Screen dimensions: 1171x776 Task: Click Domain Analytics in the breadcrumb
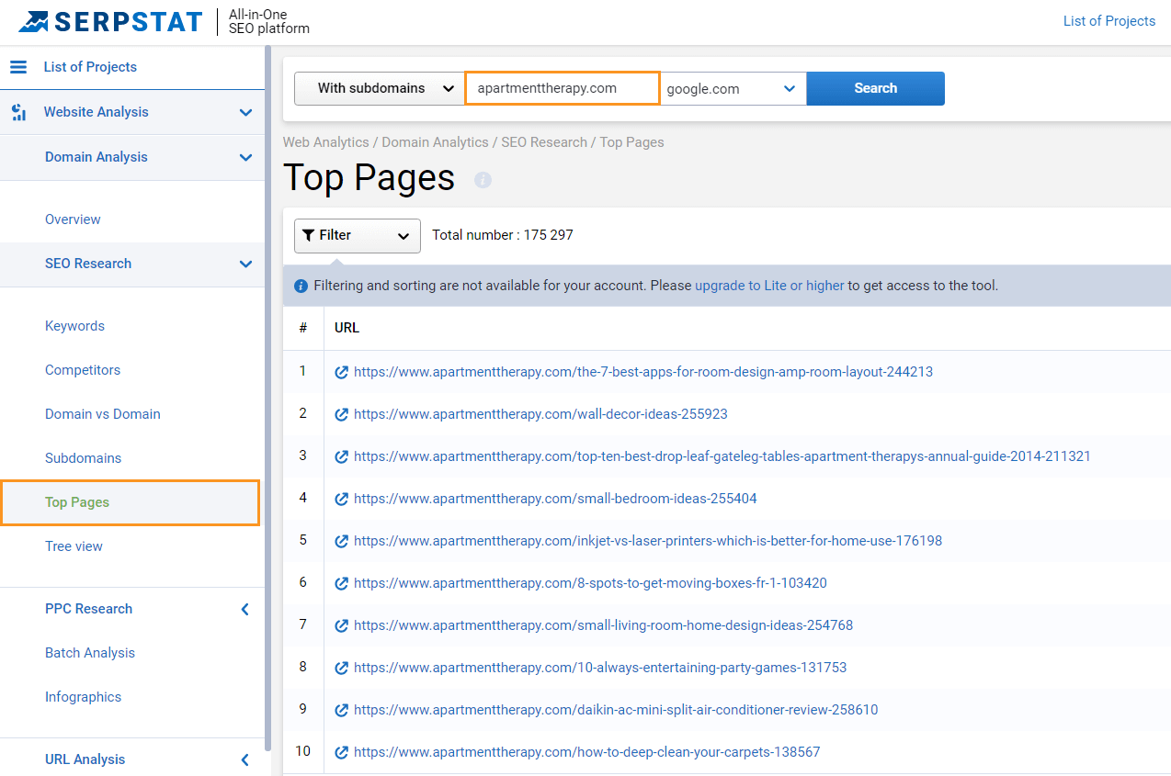[x=436, y=142]
